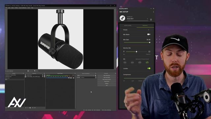
Task: Move the source up with arrow icon
Action: [33, 108]
